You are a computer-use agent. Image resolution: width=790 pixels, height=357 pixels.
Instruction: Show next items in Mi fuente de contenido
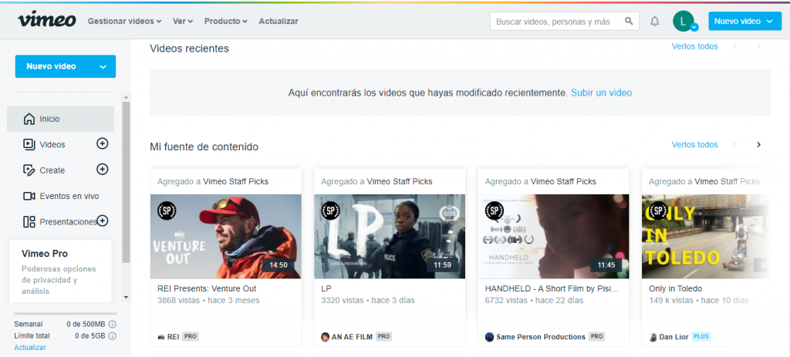759,145
